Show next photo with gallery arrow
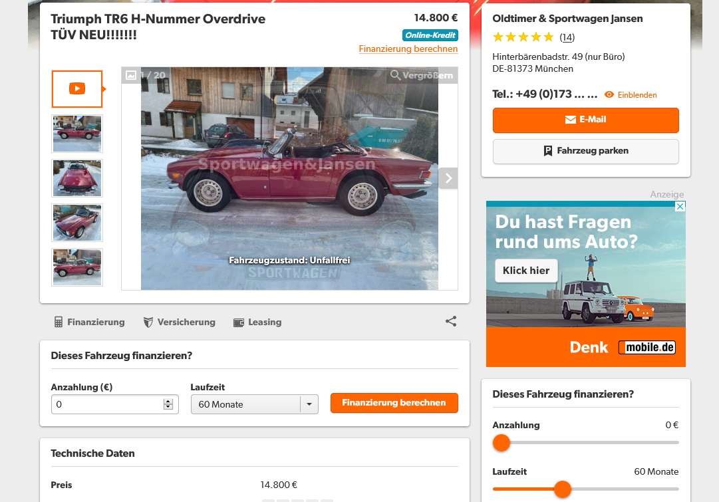Viewport: 719px width, 502px height. coord(448,178)
